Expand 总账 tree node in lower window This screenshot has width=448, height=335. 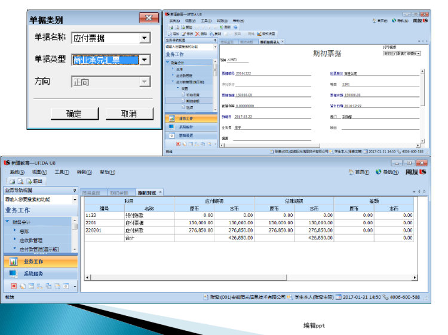[x=14, y=230]
